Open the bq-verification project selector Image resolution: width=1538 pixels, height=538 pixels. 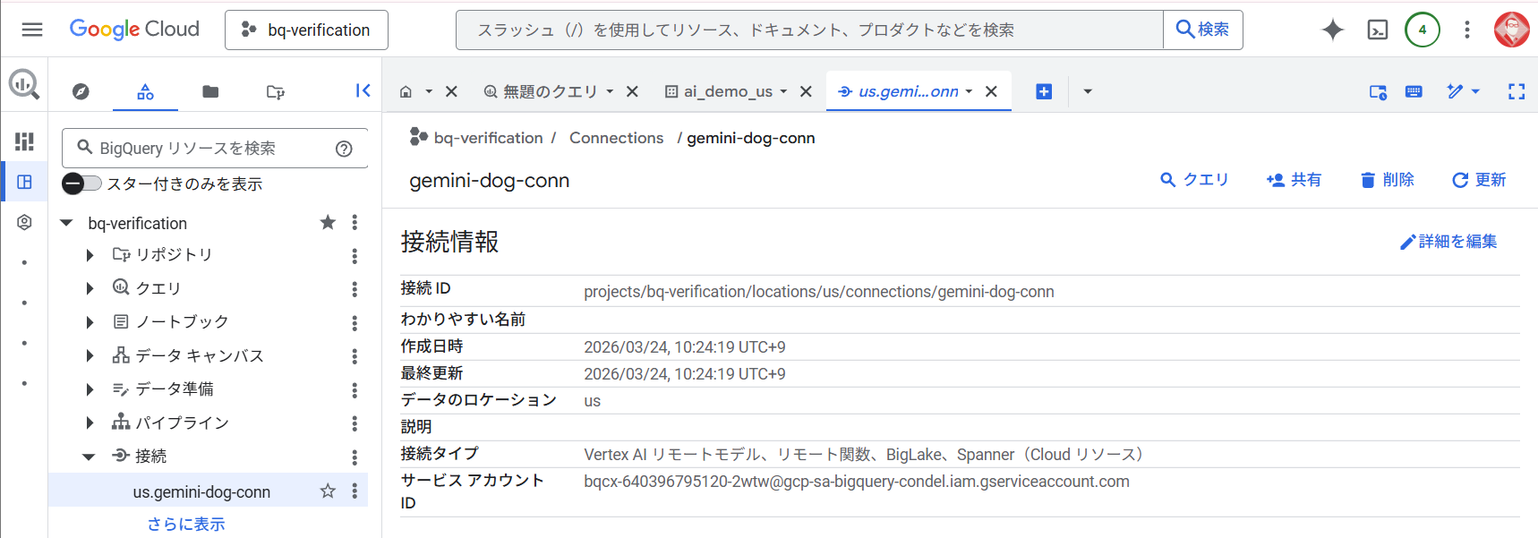306,30
